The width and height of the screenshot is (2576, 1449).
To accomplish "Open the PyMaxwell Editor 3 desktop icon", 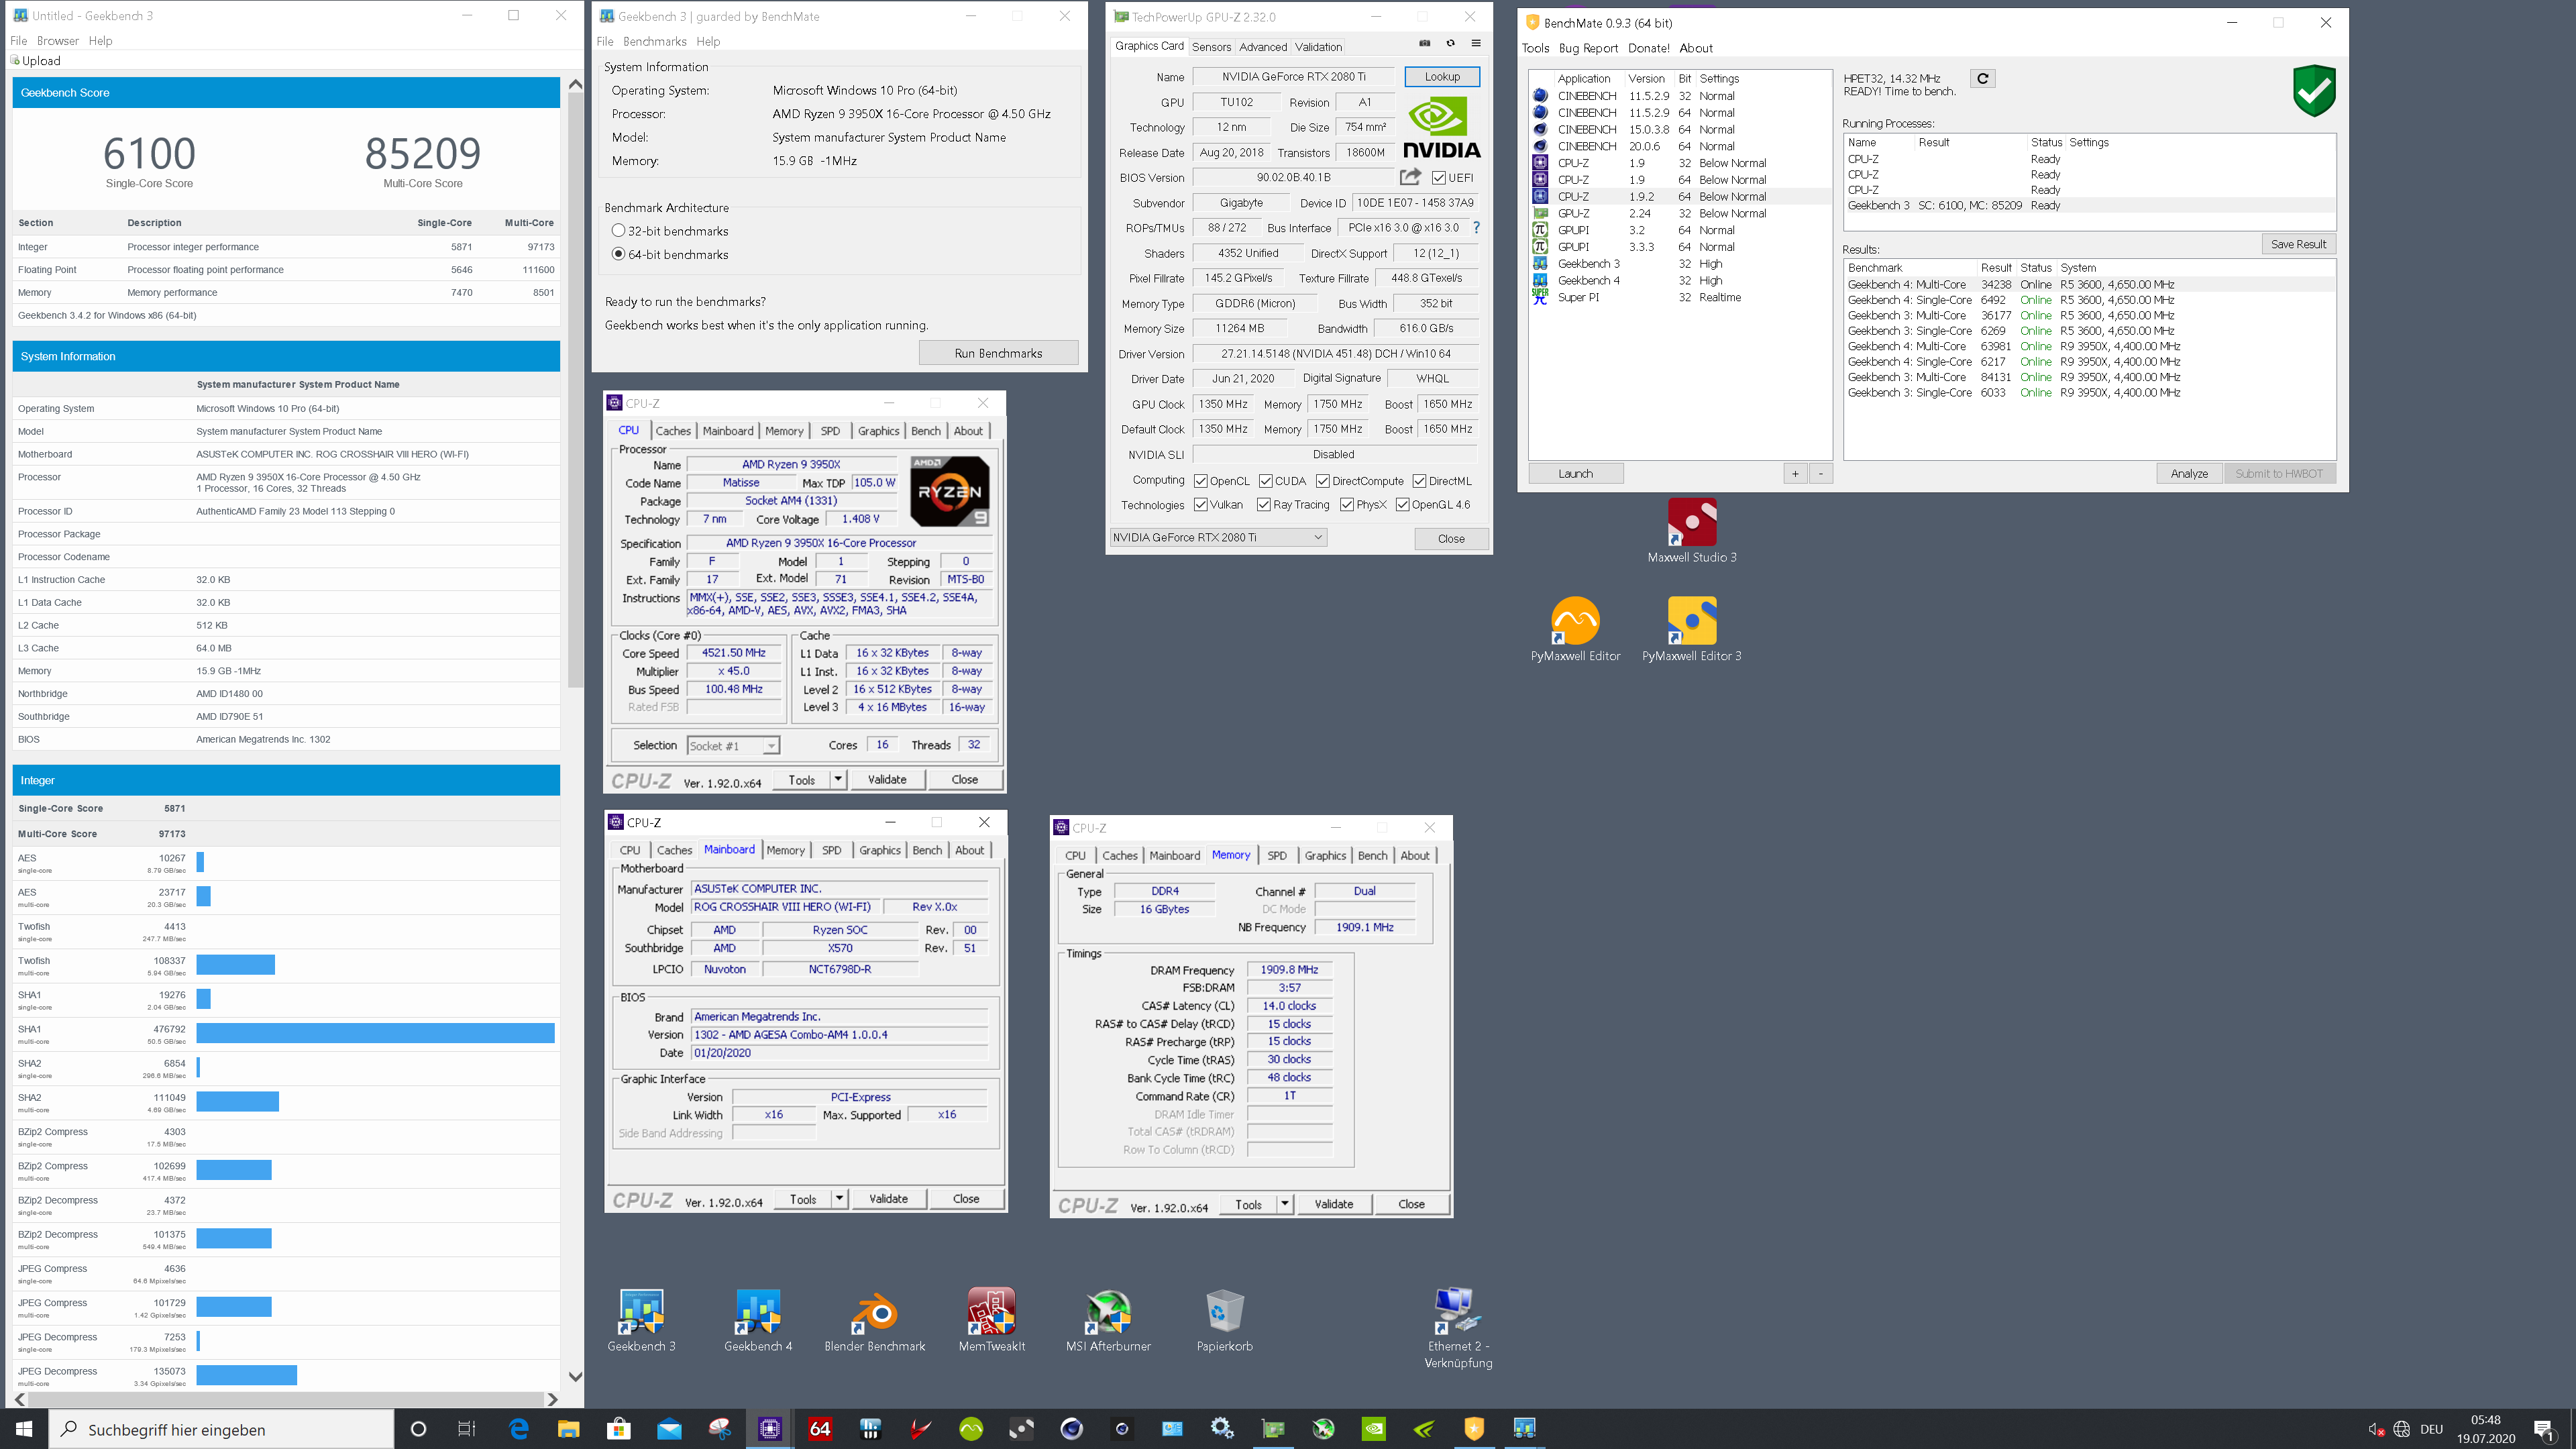I will coord(1692,630).
